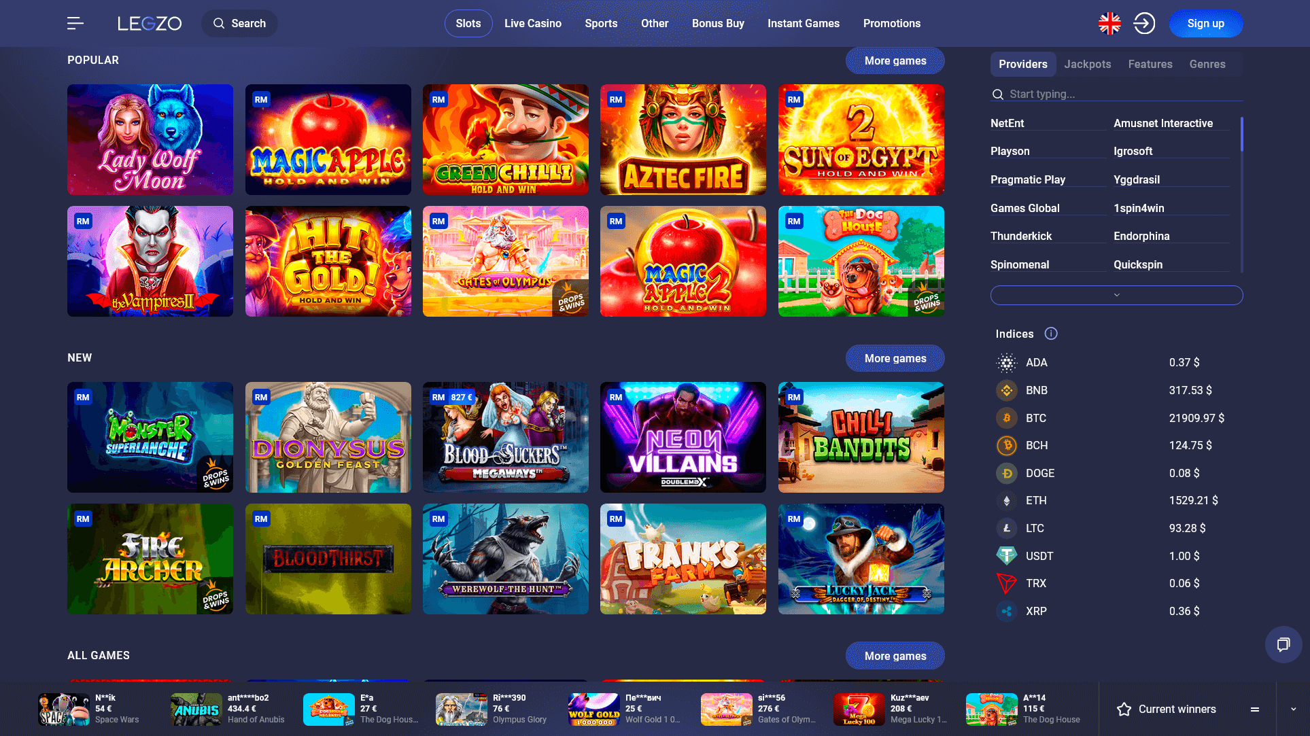The width and height of the screenshot is (1310, 736).
Task: Select Thunderkick provider
Action: tap(1021, 236)
